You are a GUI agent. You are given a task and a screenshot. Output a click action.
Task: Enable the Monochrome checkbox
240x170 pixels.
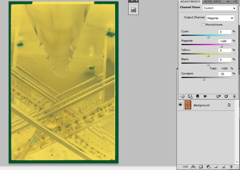tap(203, 25)
